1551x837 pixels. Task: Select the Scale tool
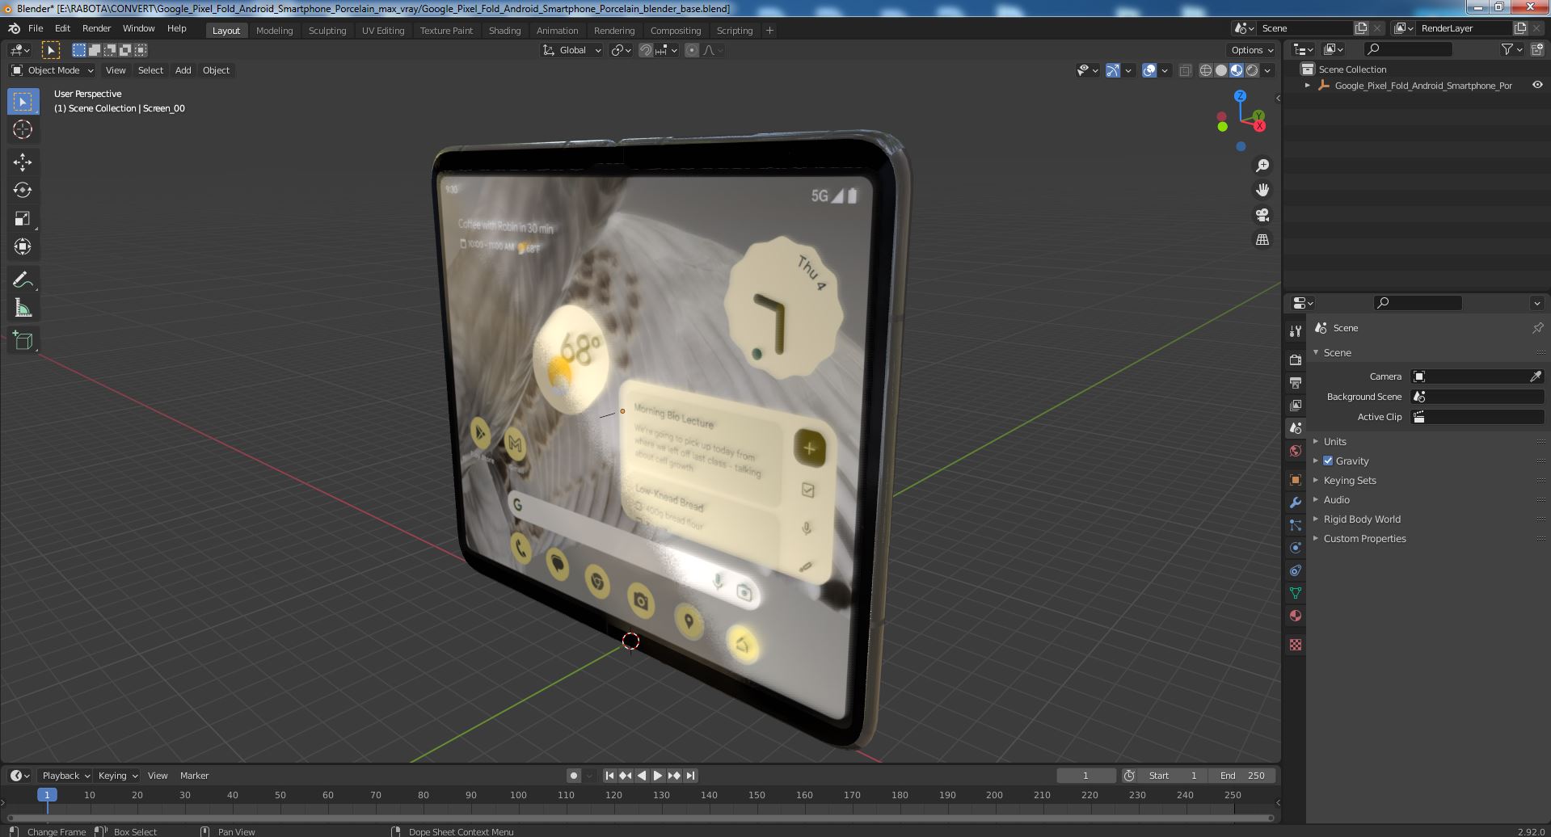[x=23, y=219]
